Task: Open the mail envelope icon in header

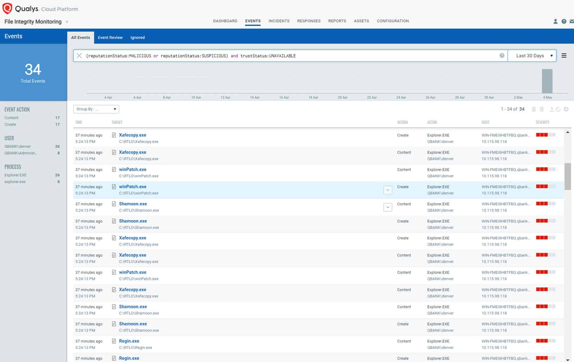Action: click(x=572, y=21)
